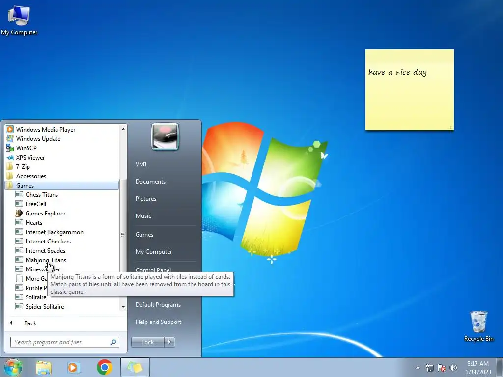This screenshot has width=503, height=377.
Task: Open Windows Explorer from the taskbar
Action: tap(44, 367)
